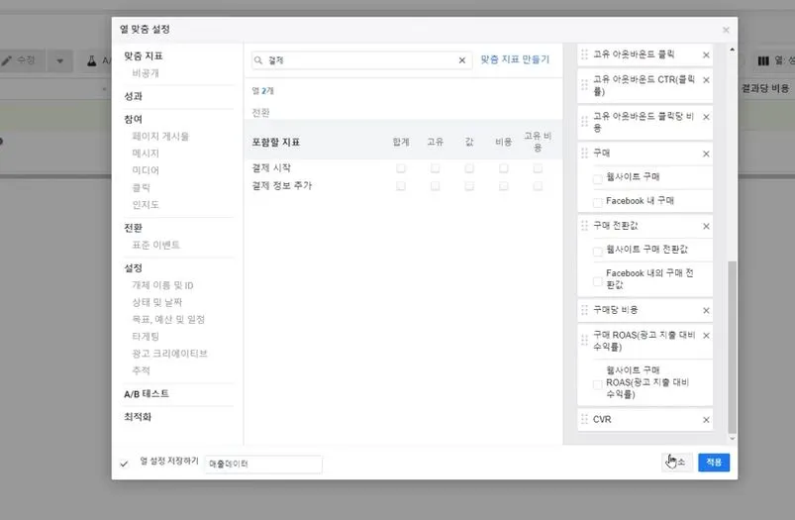The image size is (795, 520).
Task: Click 맞춤 지표 만들기 link
Action: (x=515, y=59)
